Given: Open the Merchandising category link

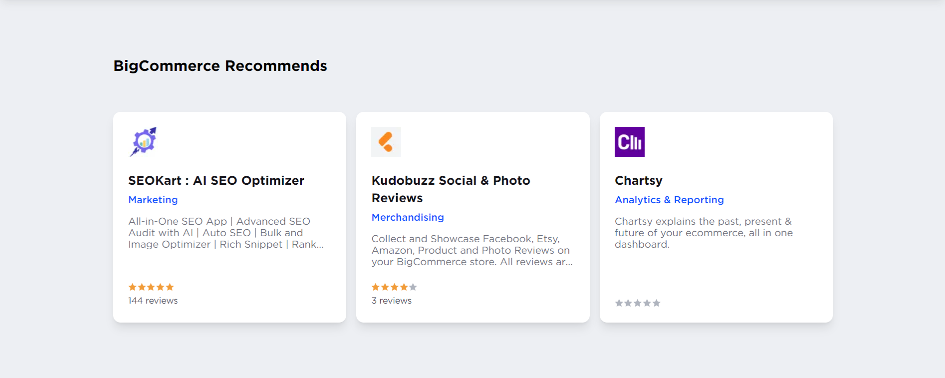Looking at the screenshot, I should pos(408,217).
